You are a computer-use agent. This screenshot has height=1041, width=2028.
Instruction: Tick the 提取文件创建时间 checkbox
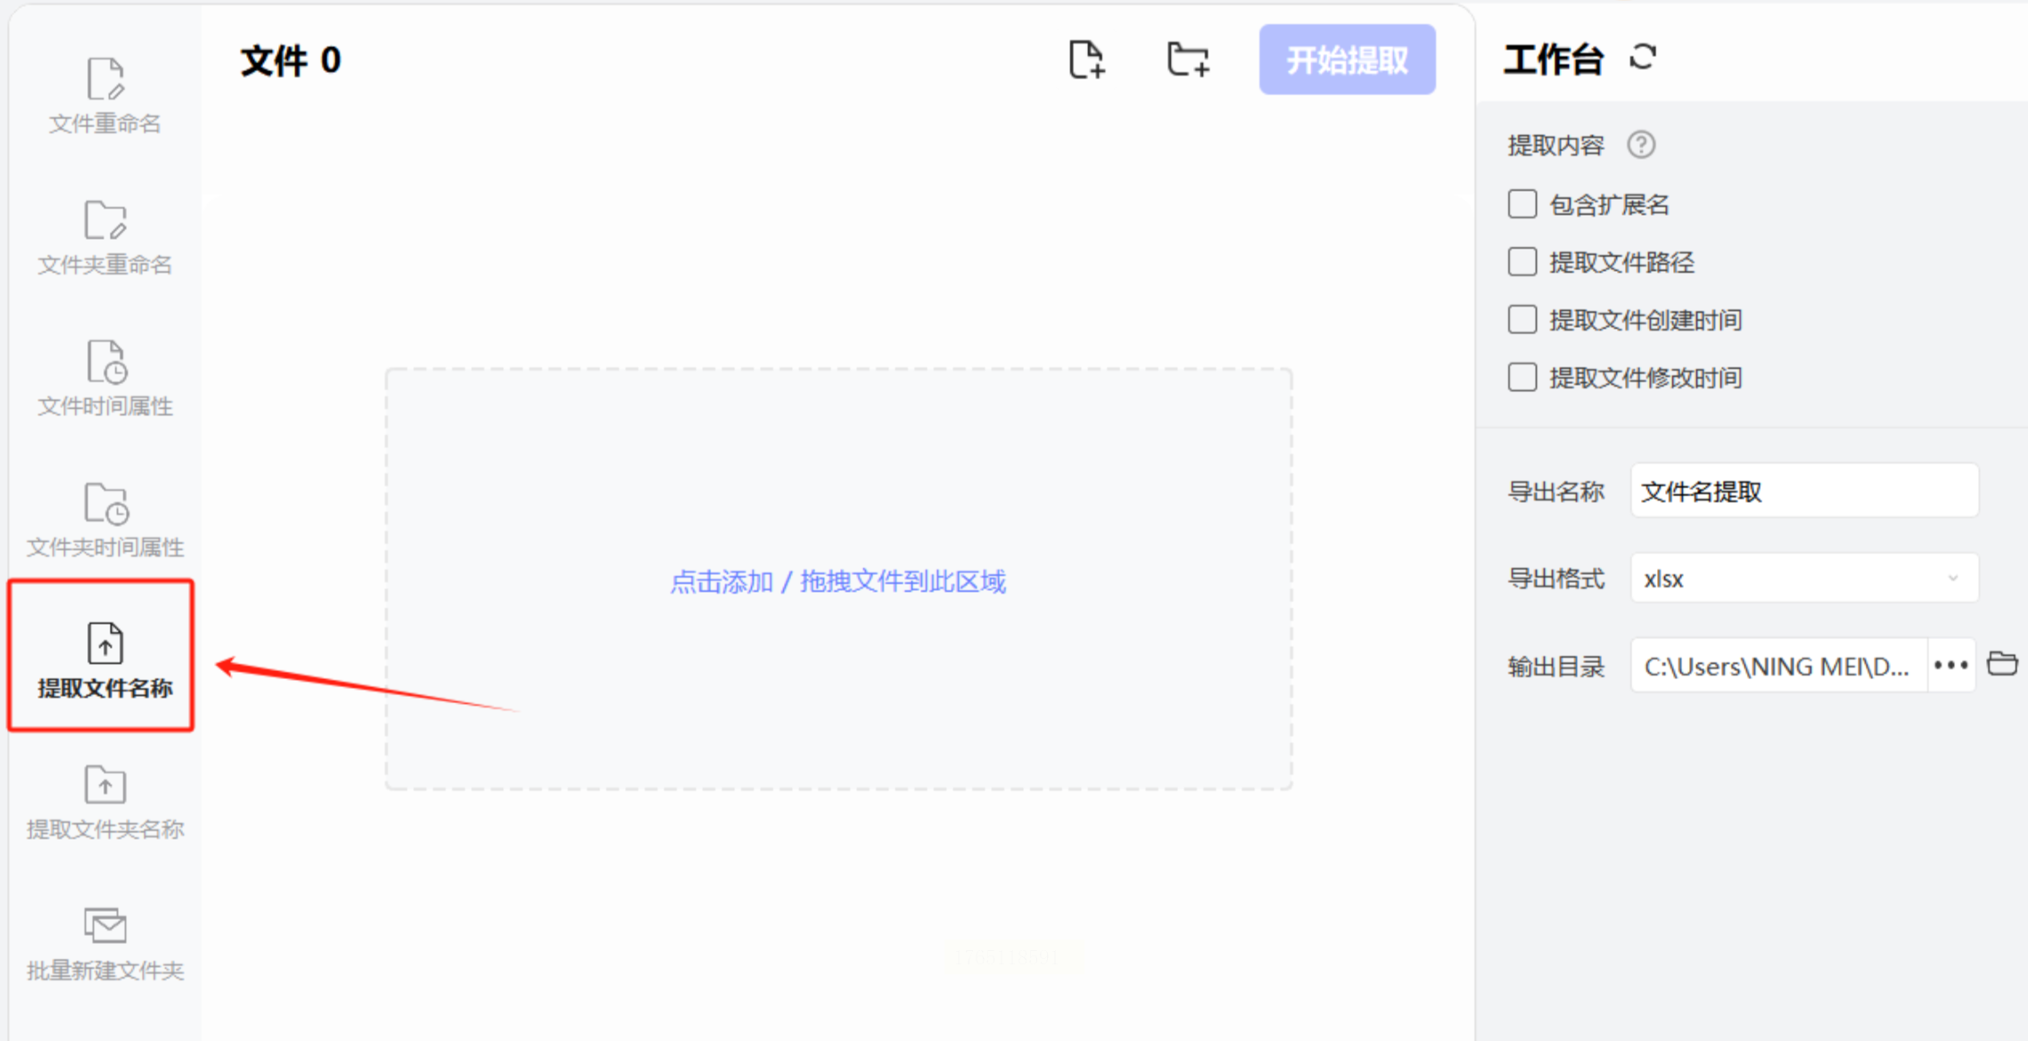[x=1522, y=319]
